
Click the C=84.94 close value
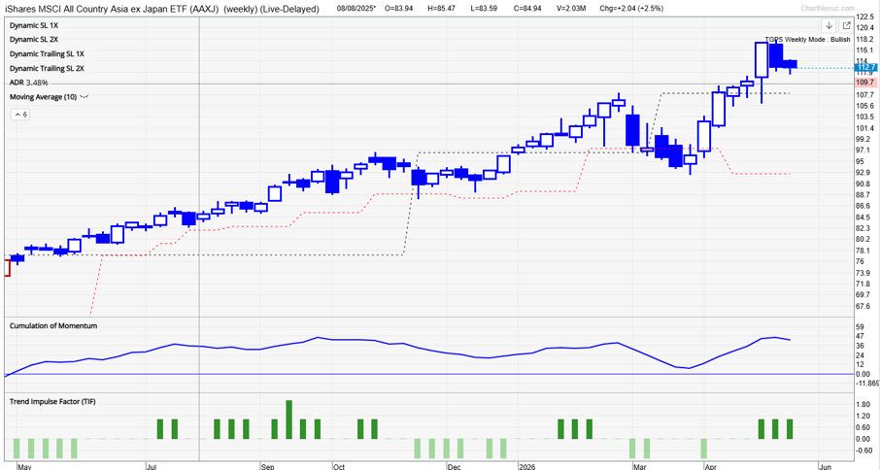pyautogui.click(x=526, y=9)
